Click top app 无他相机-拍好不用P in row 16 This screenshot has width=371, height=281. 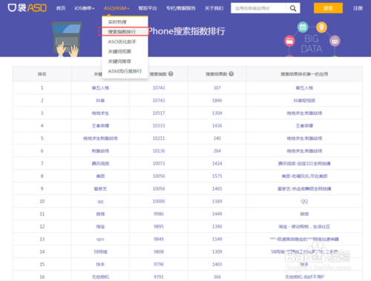point(304,277)
